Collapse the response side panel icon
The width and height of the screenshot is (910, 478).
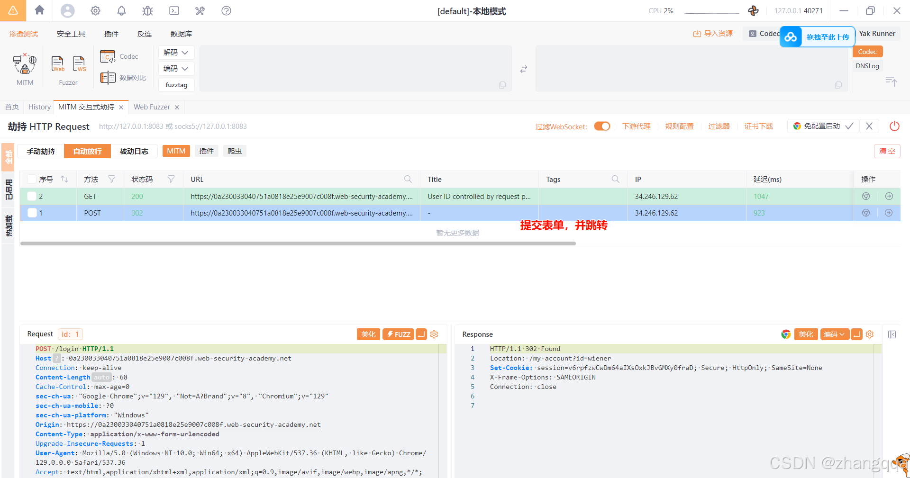coord(892,334)
